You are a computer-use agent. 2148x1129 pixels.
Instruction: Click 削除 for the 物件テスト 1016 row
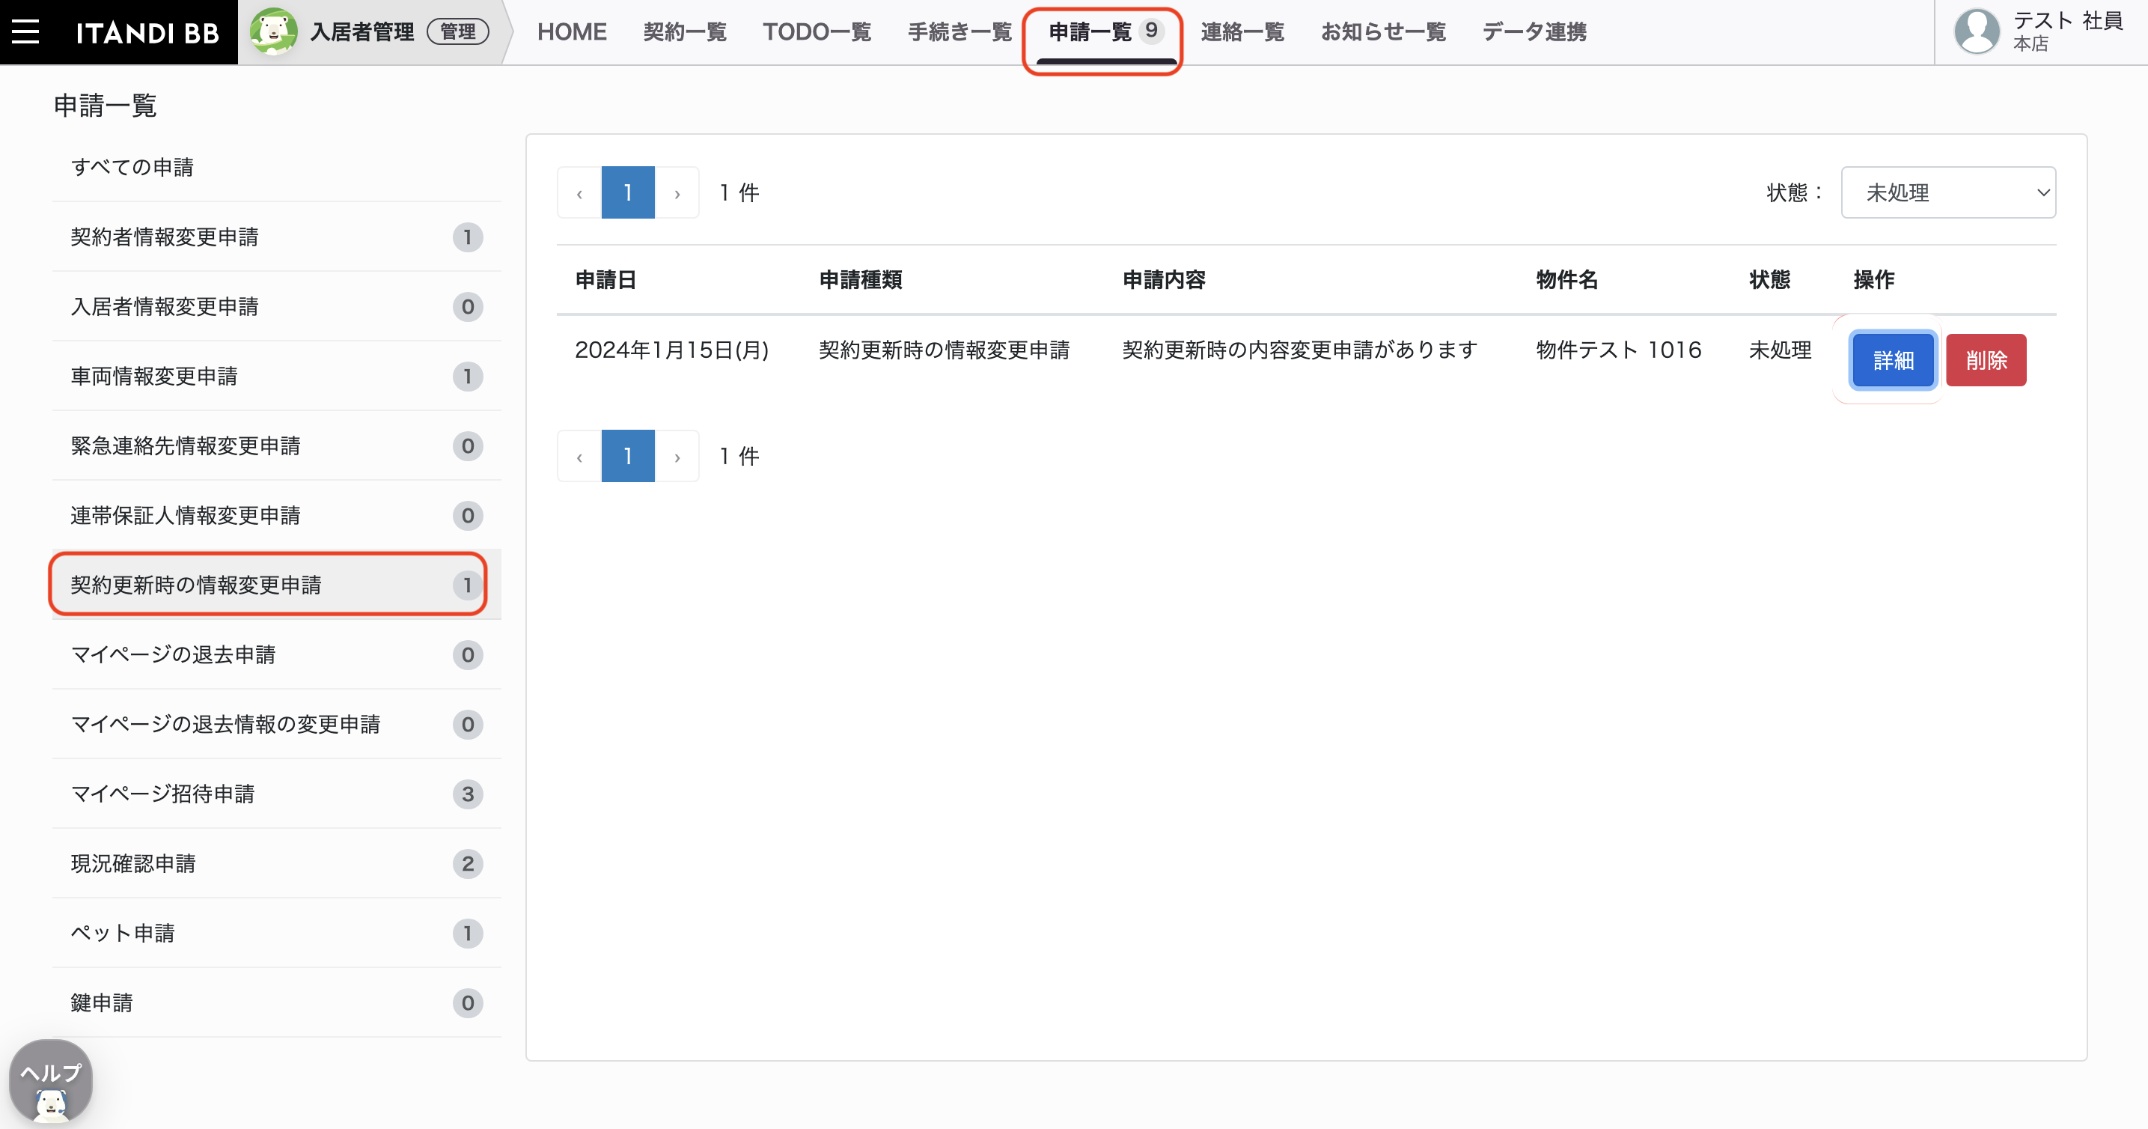tap(1986, 360)
